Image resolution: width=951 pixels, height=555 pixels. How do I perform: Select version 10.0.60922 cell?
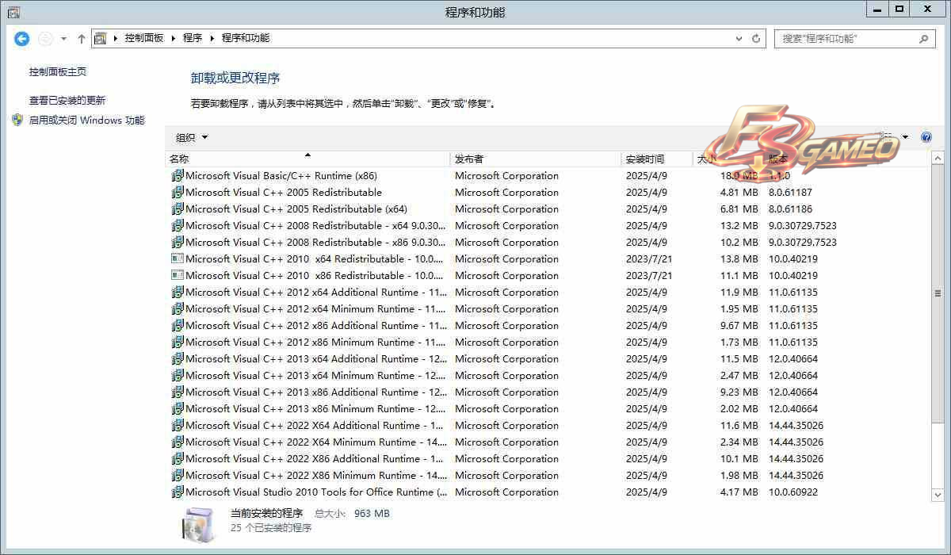[793, 492]
